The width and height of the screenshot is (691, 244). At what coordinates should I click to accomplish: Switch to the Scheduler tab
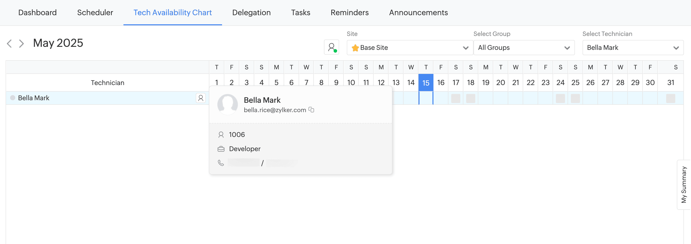[95, 13]
